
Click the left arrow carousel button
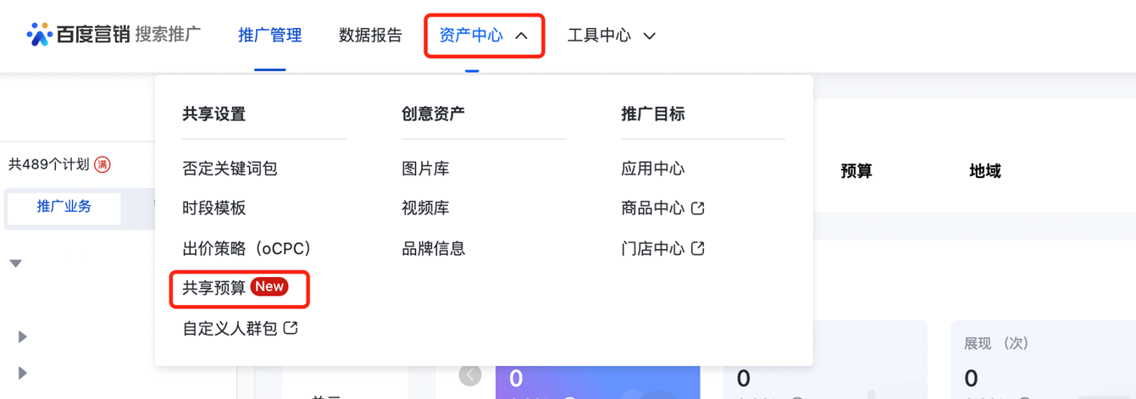point(470,374)
